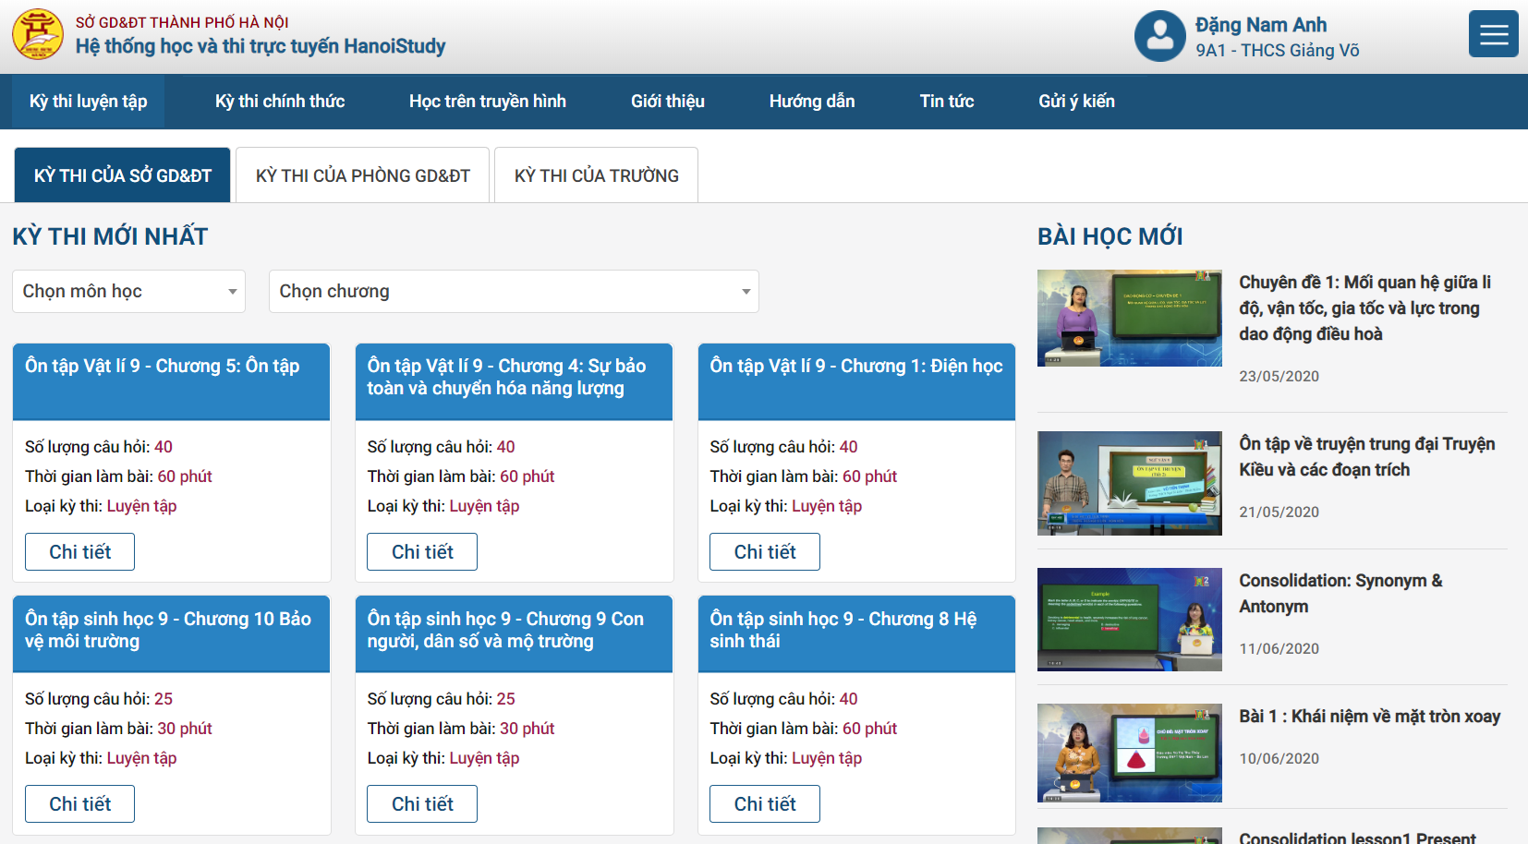This screenshot has width=1528, height=844.
Task: Open details for Vật lí 9 Chương 5
Action: pyautogui.click(x=79, y=552)
